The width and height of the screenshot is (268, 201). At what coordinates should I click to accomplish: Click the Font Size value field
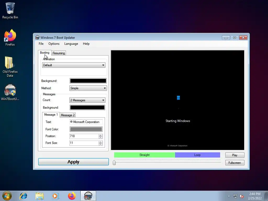coord(84,143)
